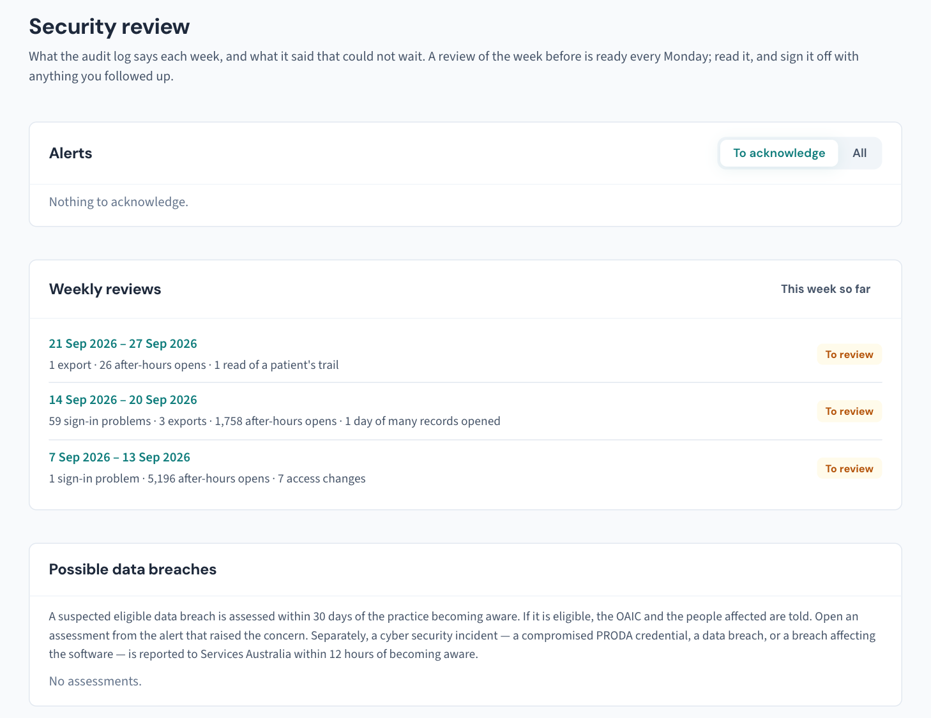This screenshot has width=931, height=718.
Task: Click the Possible data breaches heading
Action: (x=133, y=569)
